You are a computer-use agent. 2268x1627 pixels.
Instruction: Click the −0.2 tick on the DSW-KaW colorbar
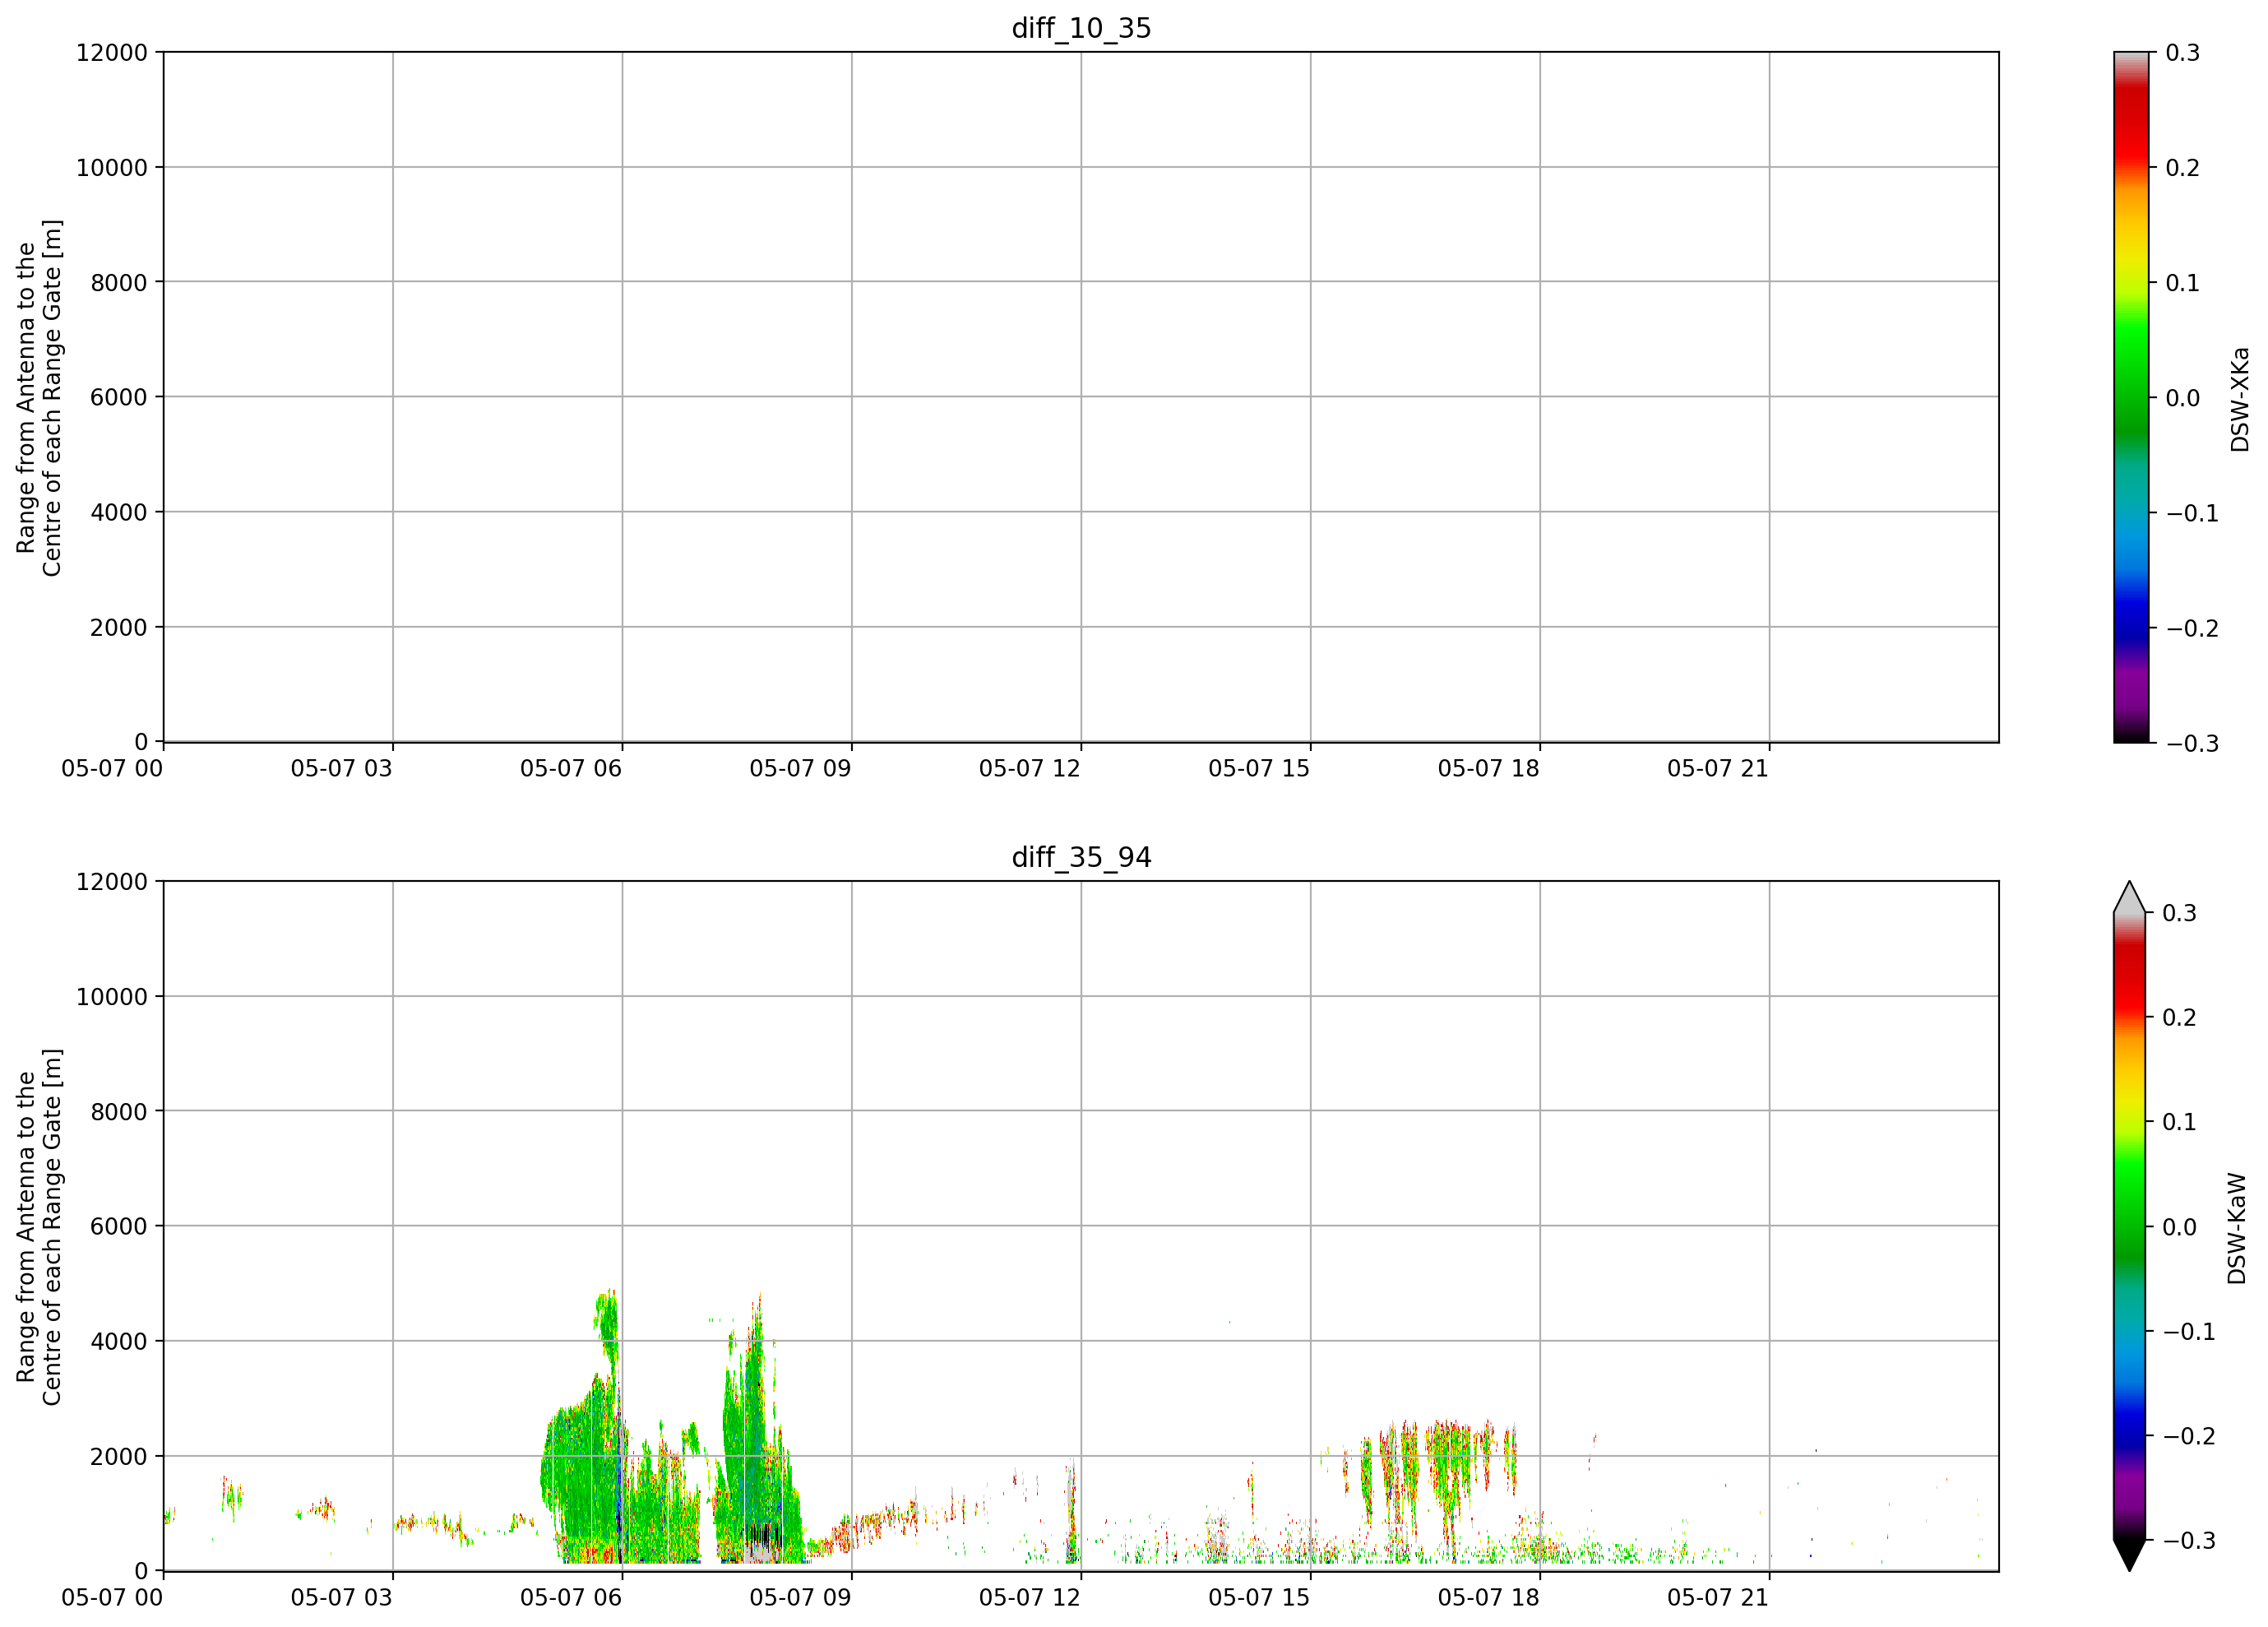point(2190,1436)
